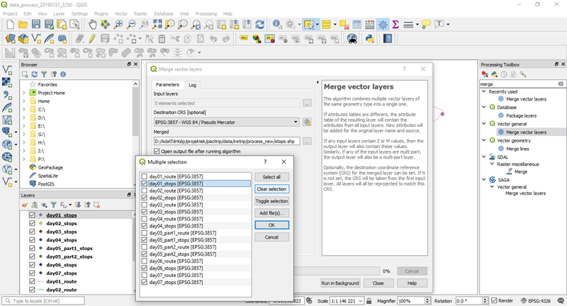This screenshot has height=306, width=567.
Task: Filter legend in Layers panel toolbar
Action: tap(54, 205)
